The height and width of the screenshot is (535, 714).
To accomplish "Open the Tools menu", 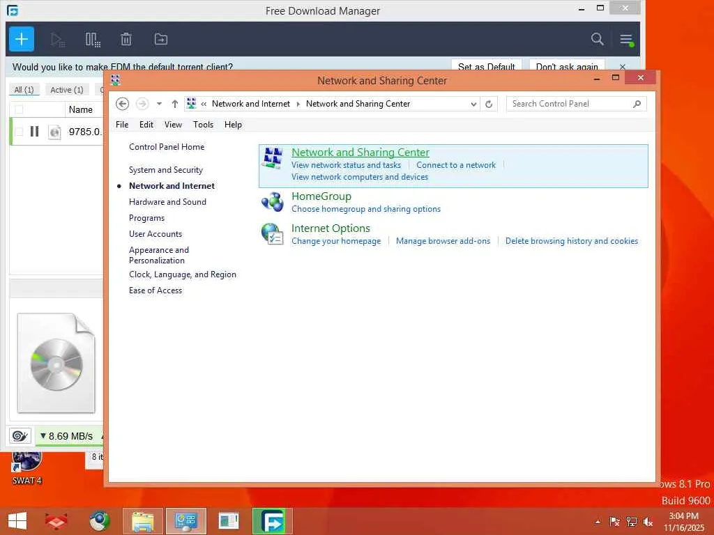I will [x=203, y=125].
